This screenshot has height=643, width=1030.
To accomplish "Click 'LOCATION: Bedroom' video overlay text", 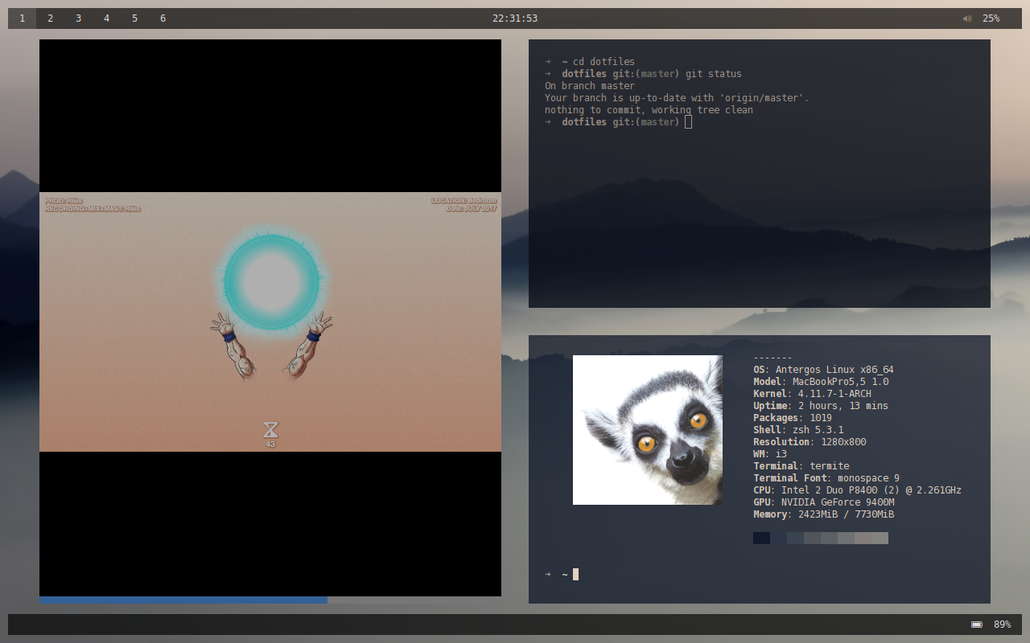I will pos(463,201).
